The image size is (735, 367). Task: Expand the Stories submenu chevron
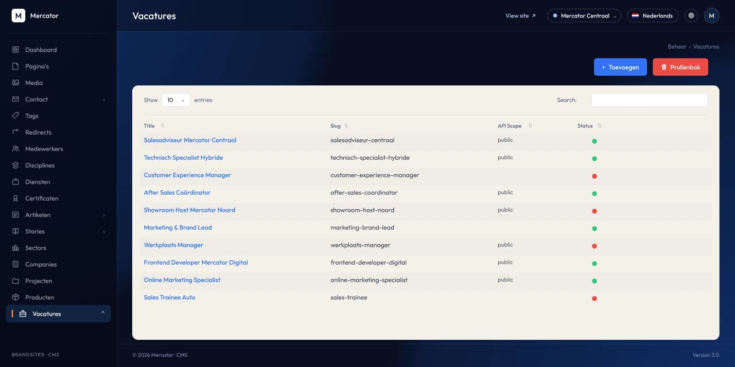click(104, 232)
